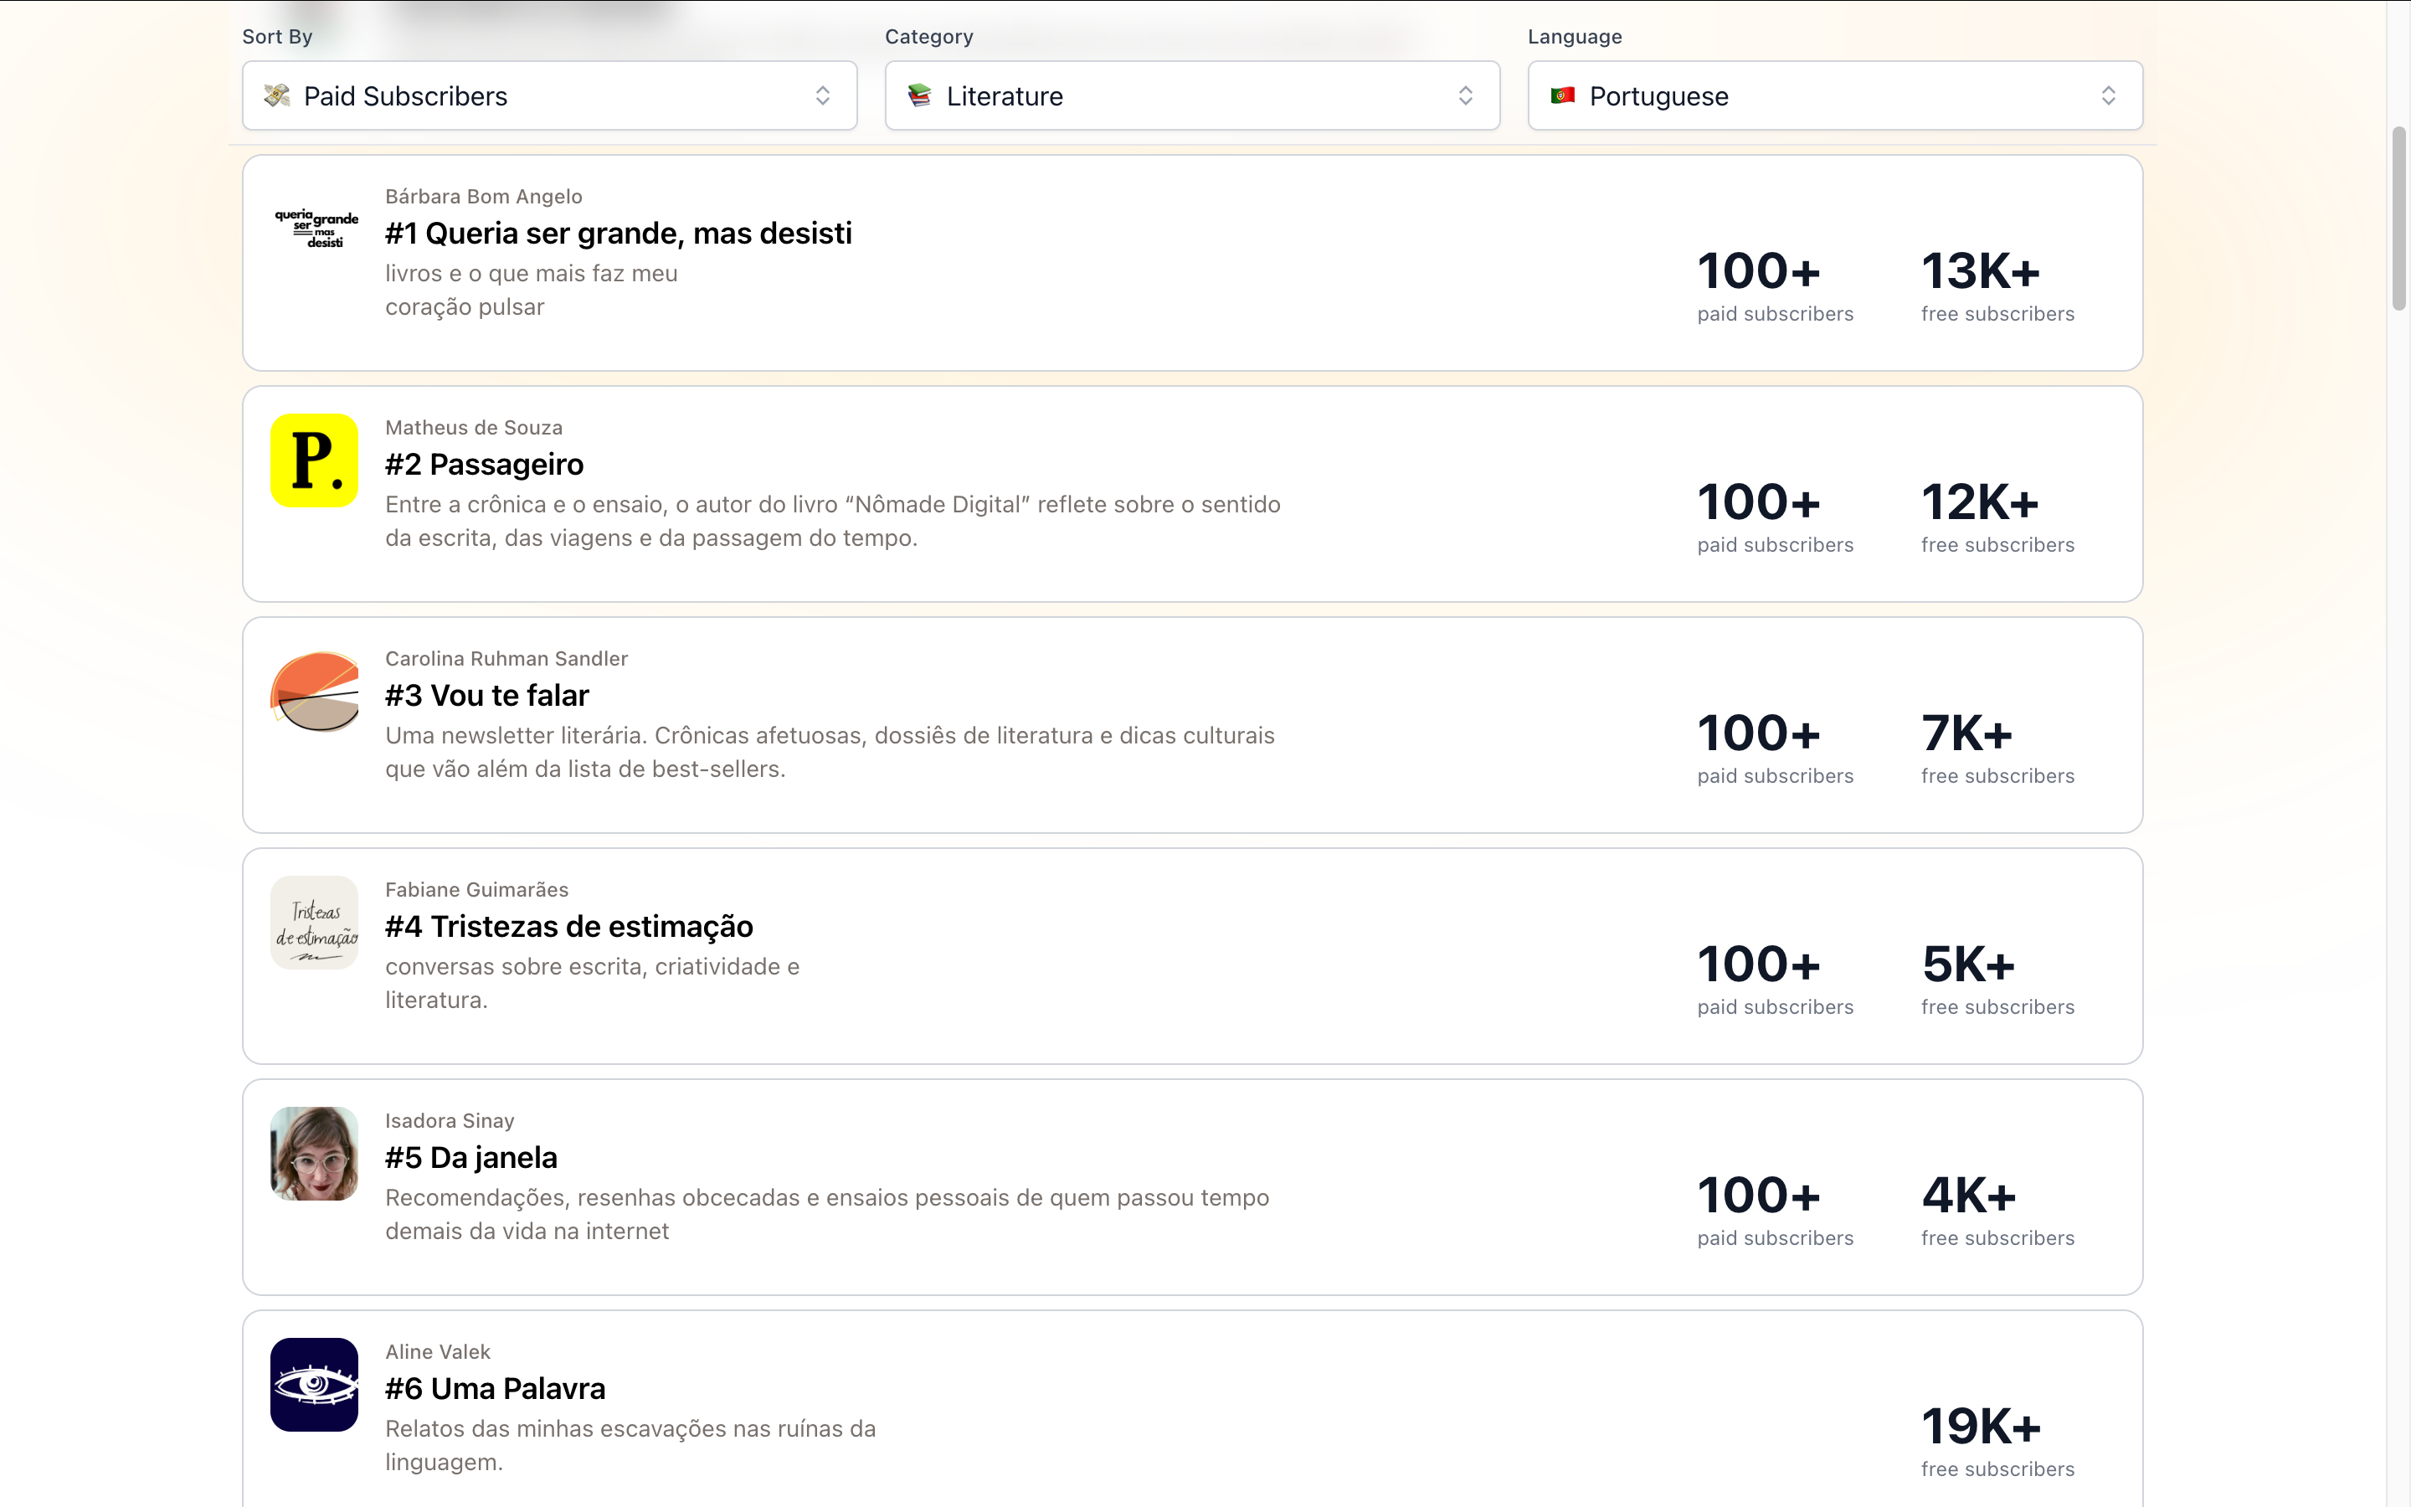This screenshot has width=2411, height=1507.
Task: Click author name Aline Valek
Action: point(437,1351)
